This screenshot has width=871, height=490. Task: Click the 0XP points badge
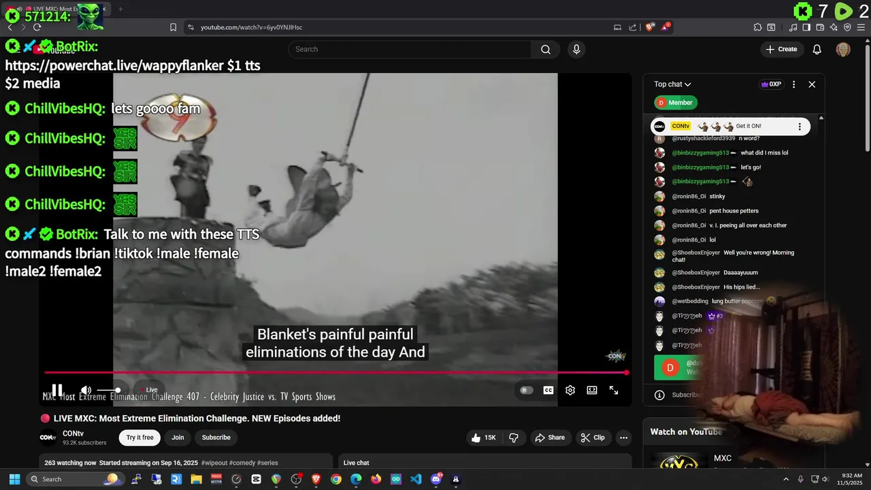click(771, 84)
